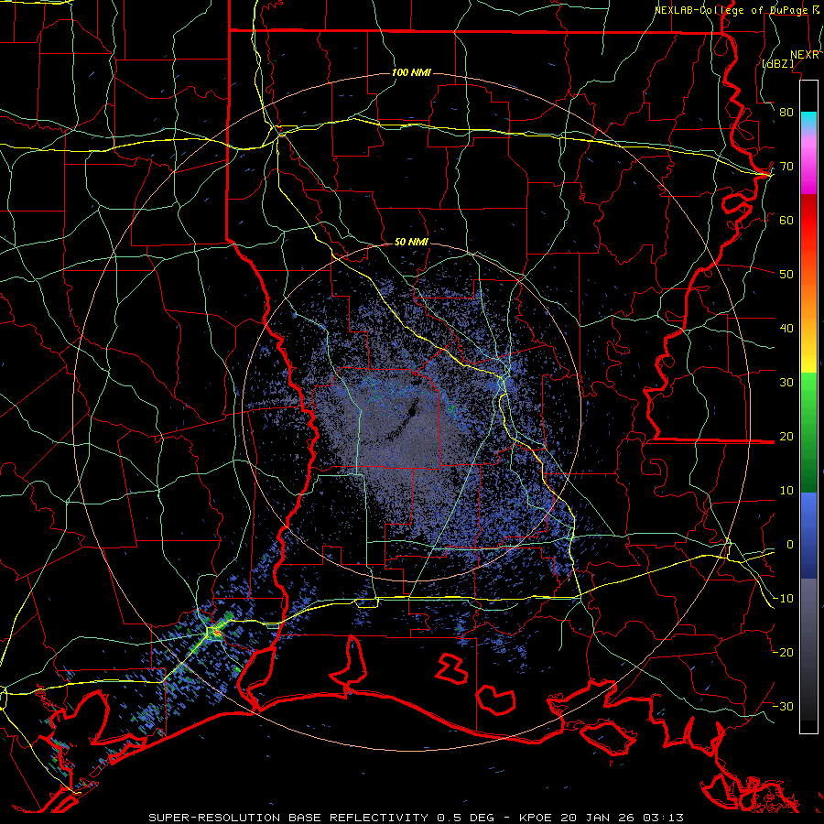Image resolution: width=824 pixels, height=824 pixels.
Task: Click the bright echo cluster near the southwest coast
Action: pyautogui.click(x=214, y=632)
